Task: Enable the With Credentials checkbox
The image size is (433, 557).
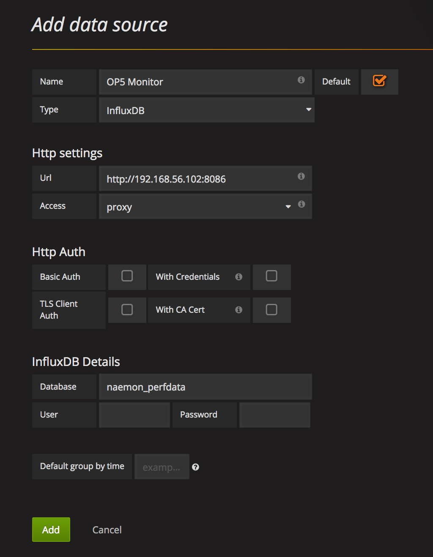Action: tap(271, 276)
